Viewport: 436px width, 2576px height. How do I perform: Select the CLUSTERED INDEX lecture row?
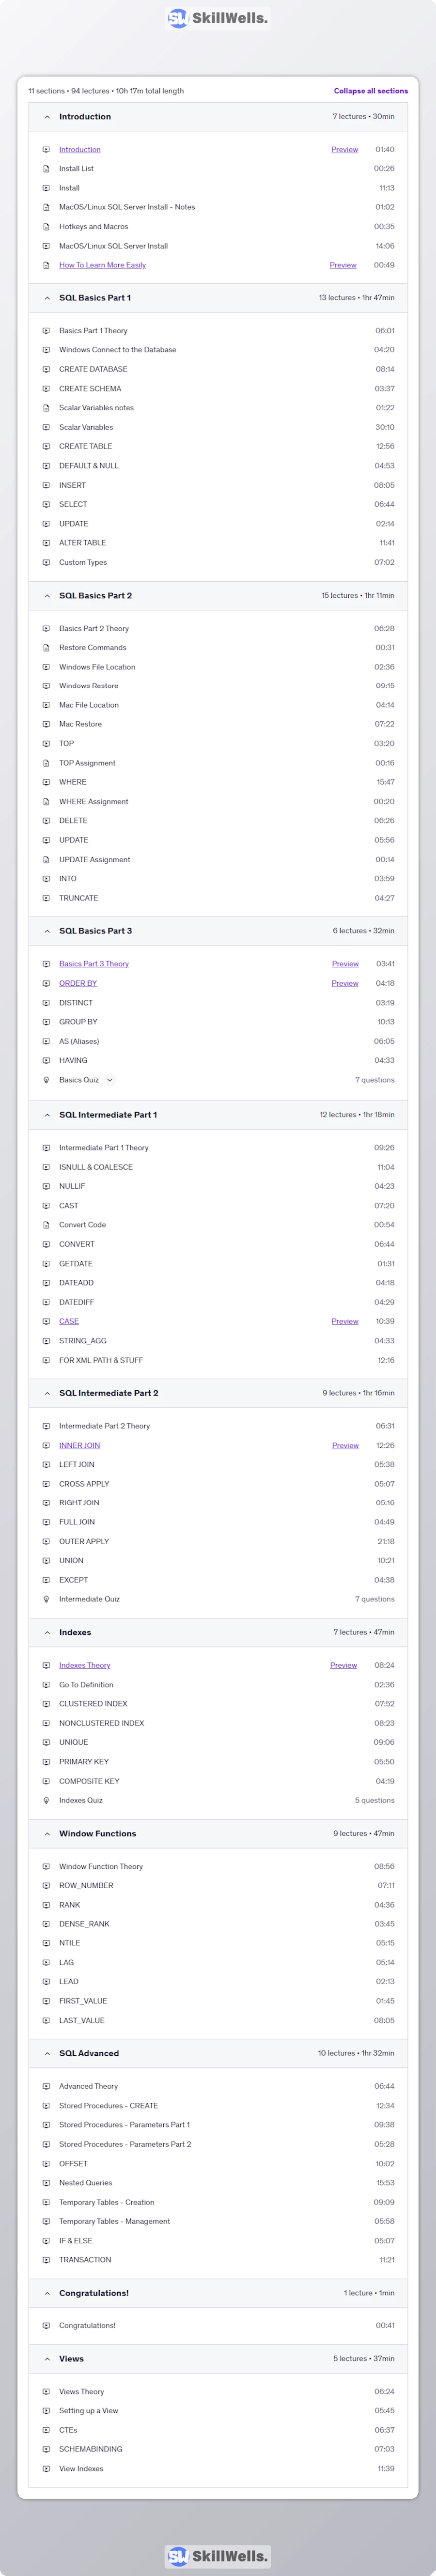coord(218,1704)
